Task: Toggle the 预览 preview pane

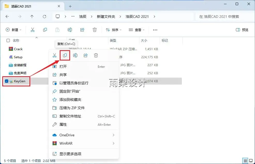Action: (x=242, y=30)
